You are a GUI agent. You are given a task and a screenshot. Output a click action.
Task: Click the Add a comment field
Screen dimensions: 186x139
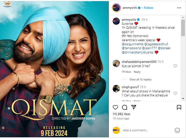148,130
